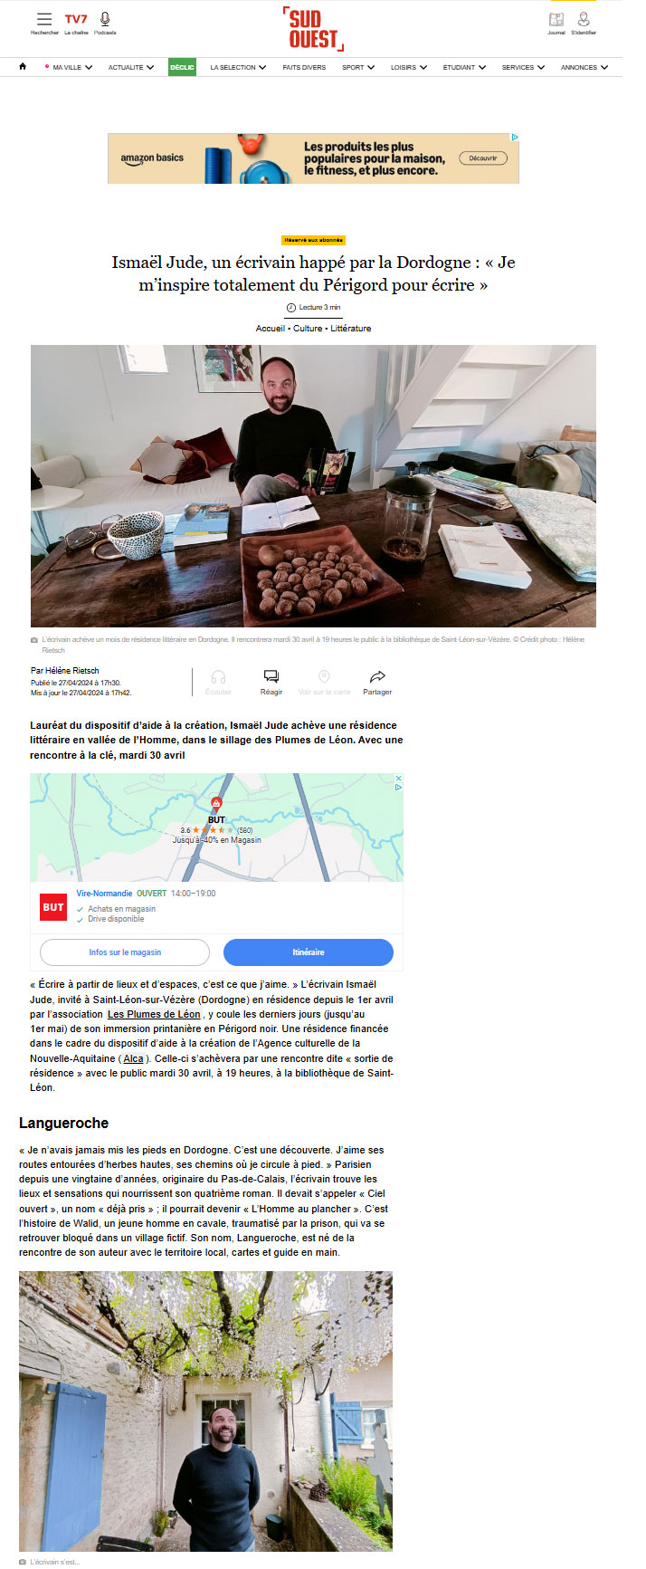Open the Podcasts microphone icon
This screenshot has width=646, height=1569.
pyautogui.click(x=105, y=19)
